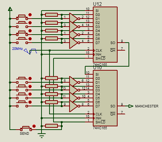Image resolution: width=162 pixels, height=142 pixels.
Task: Click the MANCHESTER terminal label
Action: point(147,106)
